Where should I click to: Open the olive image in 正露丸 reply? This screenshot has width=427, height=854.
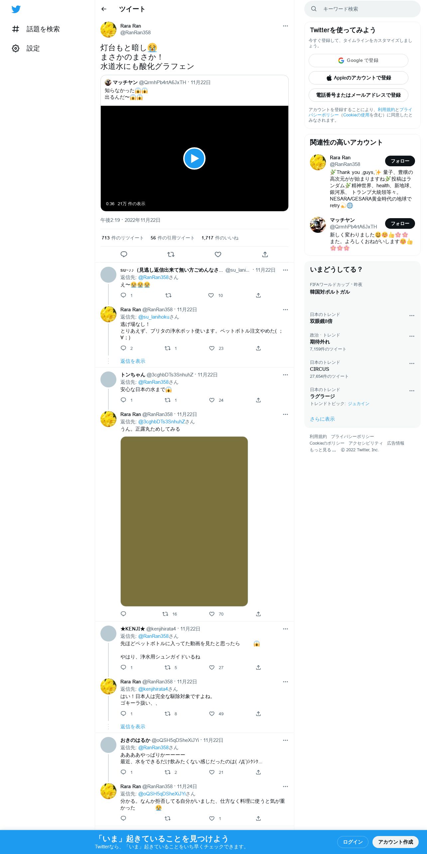coord(184,521)
